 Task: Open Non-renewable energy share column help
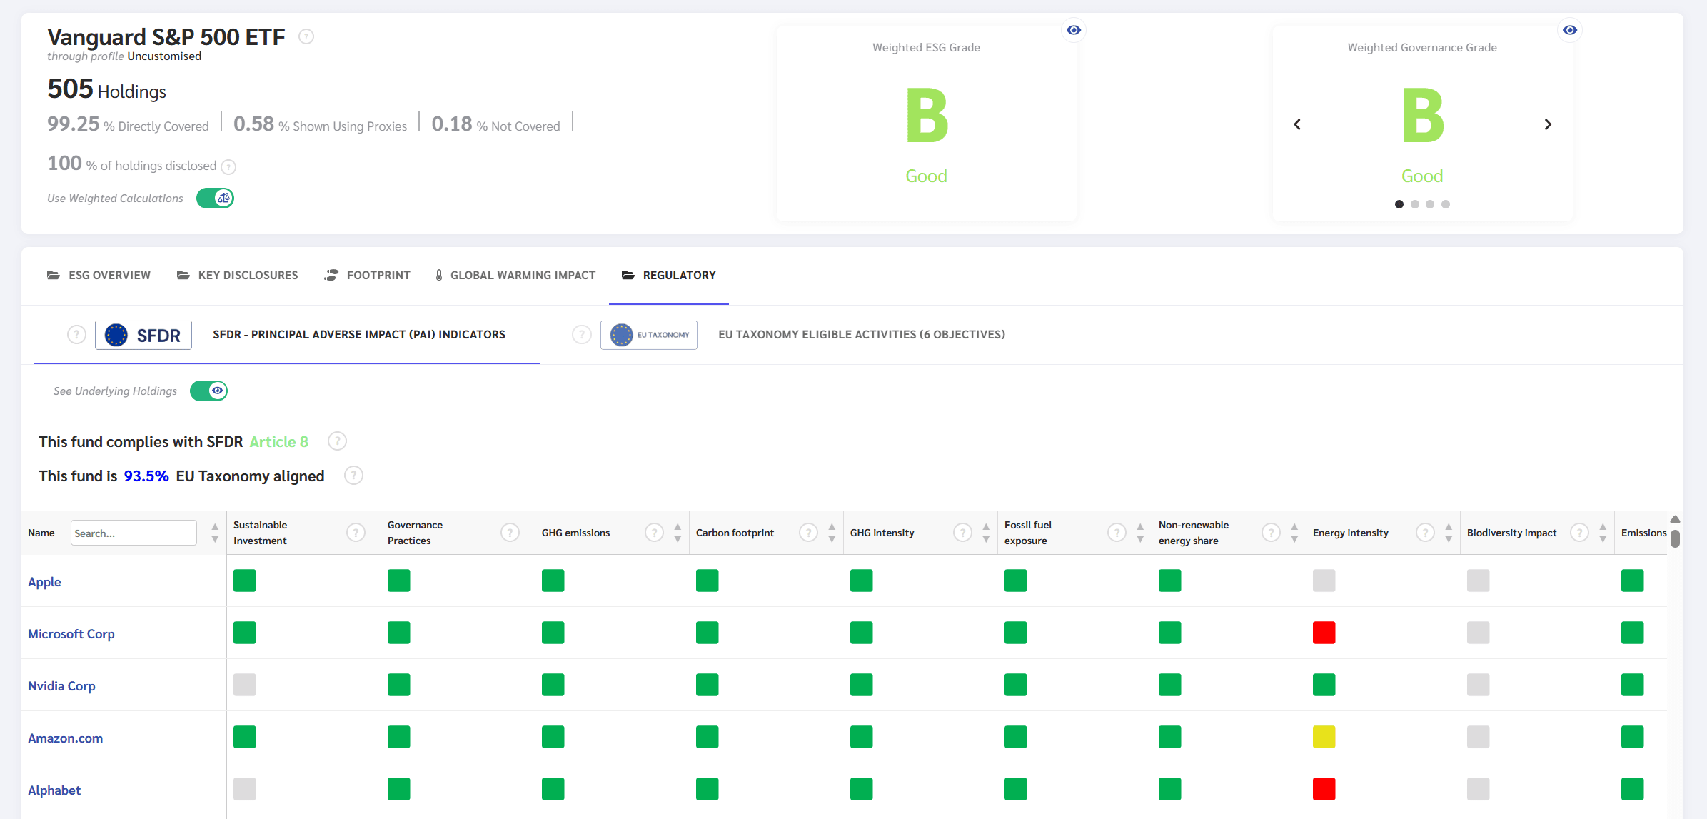click(1271, 533)
